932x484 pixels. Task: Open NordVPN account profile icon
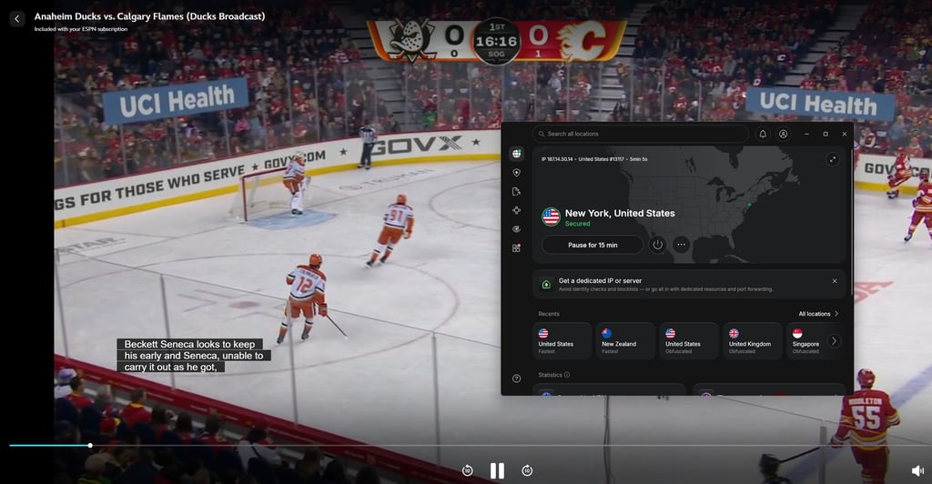(x=784, y=135)
